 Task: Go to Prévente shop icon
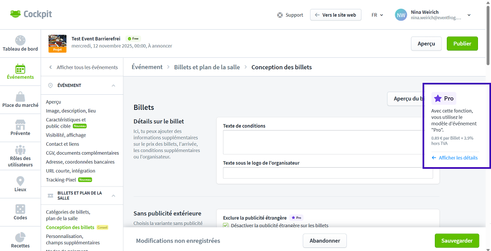tap(20, 125)
